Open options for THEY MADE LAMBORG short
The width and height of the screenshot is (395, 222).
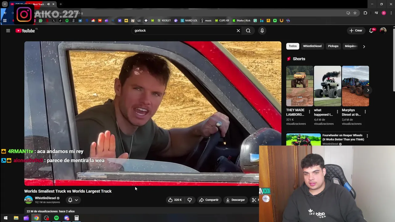310,112
